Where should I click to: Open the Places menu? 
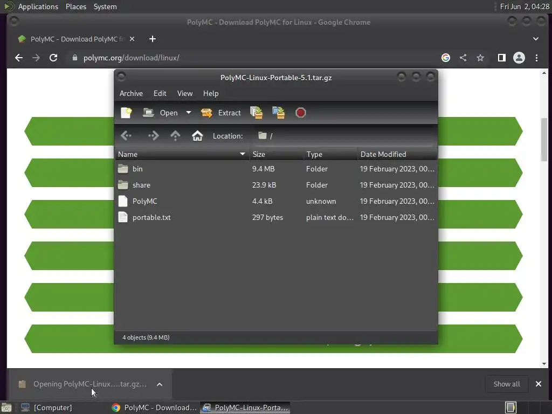pyautogui.click(x=76, y=6)
